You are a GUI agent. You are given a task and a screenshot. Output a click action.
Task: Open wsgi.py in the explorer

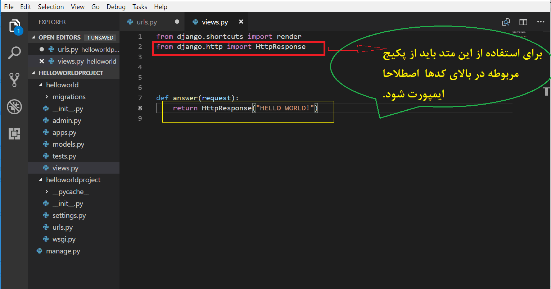73,239
